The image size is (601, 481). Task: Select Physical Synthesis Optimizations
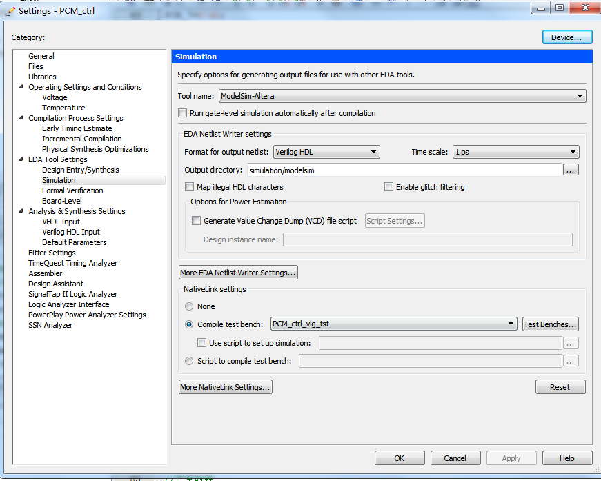(x=95, y=149)
